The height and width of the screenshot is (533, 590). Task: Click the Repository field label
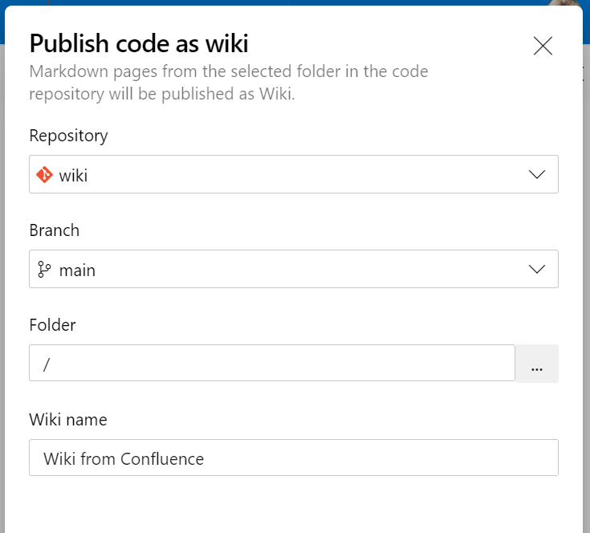(68, 136)
